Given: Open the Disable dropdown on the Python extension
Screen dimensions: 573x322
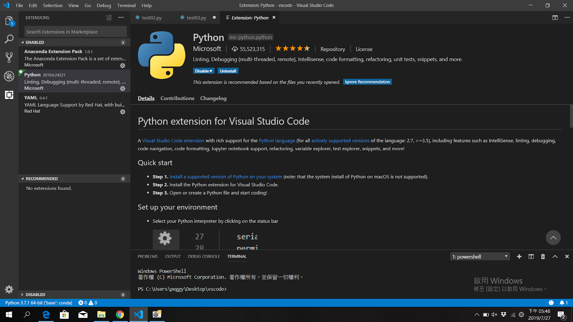Looking at the screenshot, I should point(203,70).
